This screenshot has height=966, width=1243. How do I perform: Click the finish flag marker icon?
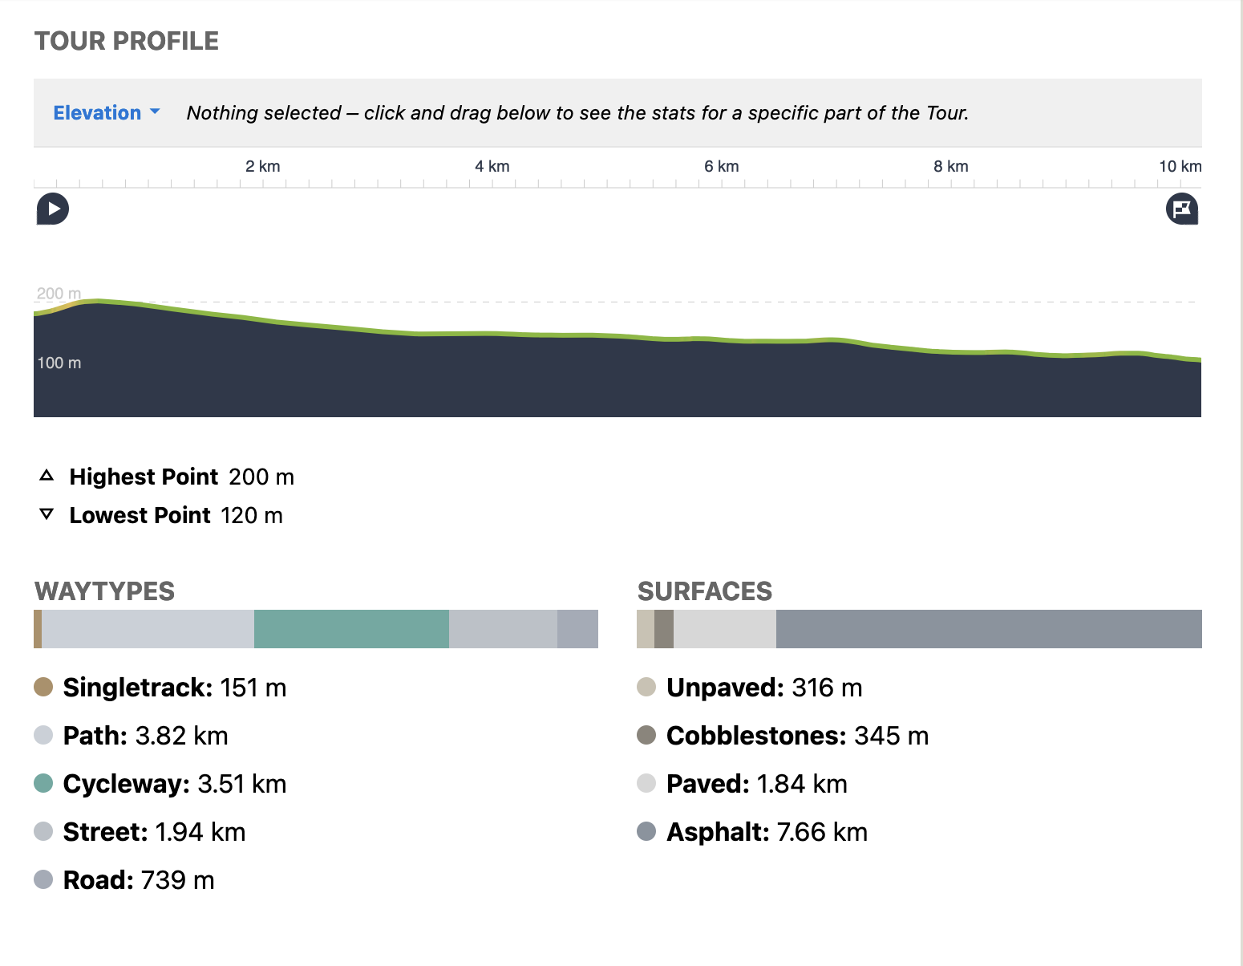1181,209
